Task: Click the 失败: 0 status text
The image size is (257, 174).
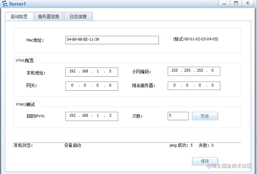Action: (x=206, y=145)
